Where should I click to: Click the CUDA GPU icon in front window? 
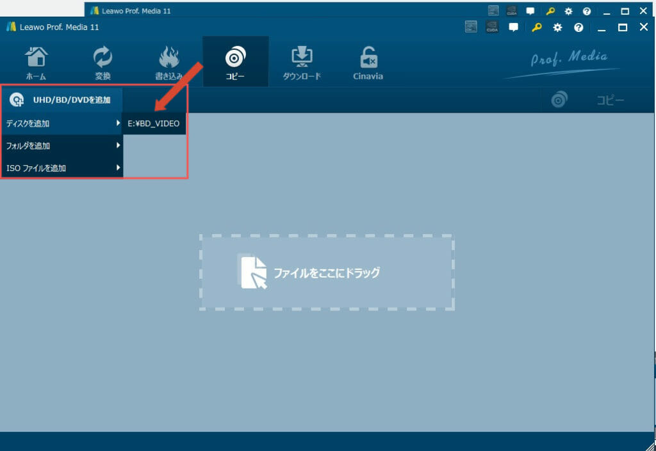pyautogui.click(x=493, y=27)
